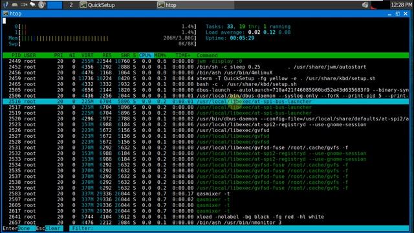Select process 2617 qasmixer -t thread
The image size is (414, 233).
[x=206, y=211]
